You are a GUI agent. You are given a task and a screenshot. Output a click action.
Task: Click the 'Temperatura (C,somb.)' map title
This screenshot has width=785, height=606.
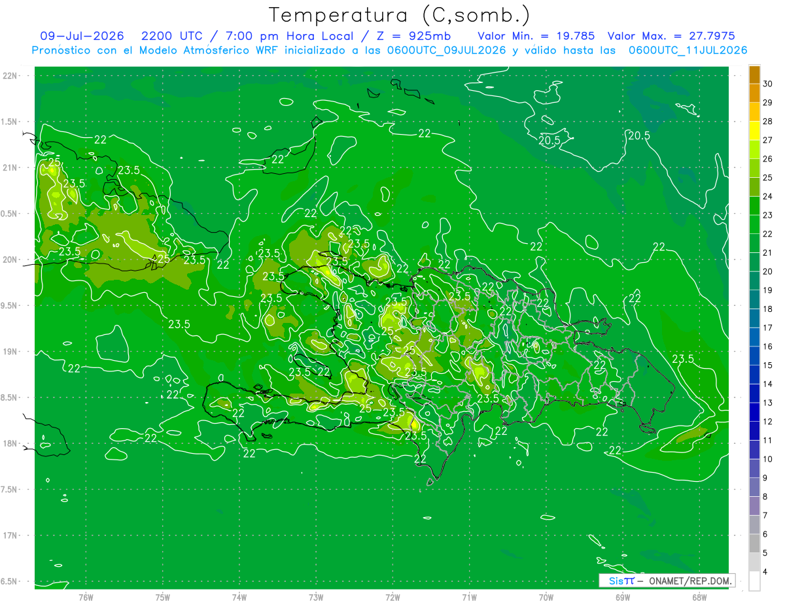[x=400, y=15]
